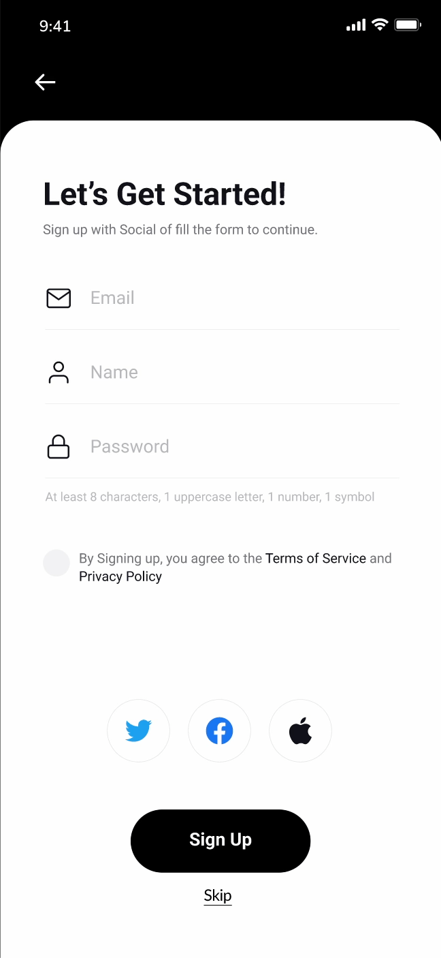The width and height of the screenshot is (441, 958).
Task: Open the Privacy Policy link
Action: click(x=120, y=576)
